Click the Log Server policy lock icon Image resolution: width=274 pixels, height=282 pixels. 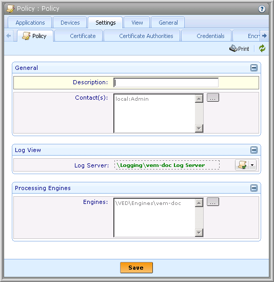(x=242, y=165)
